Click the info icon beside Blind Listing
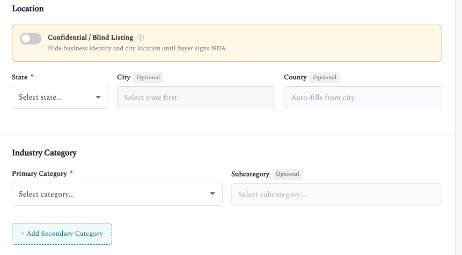The image size is (462, 255). click(141, 37)
